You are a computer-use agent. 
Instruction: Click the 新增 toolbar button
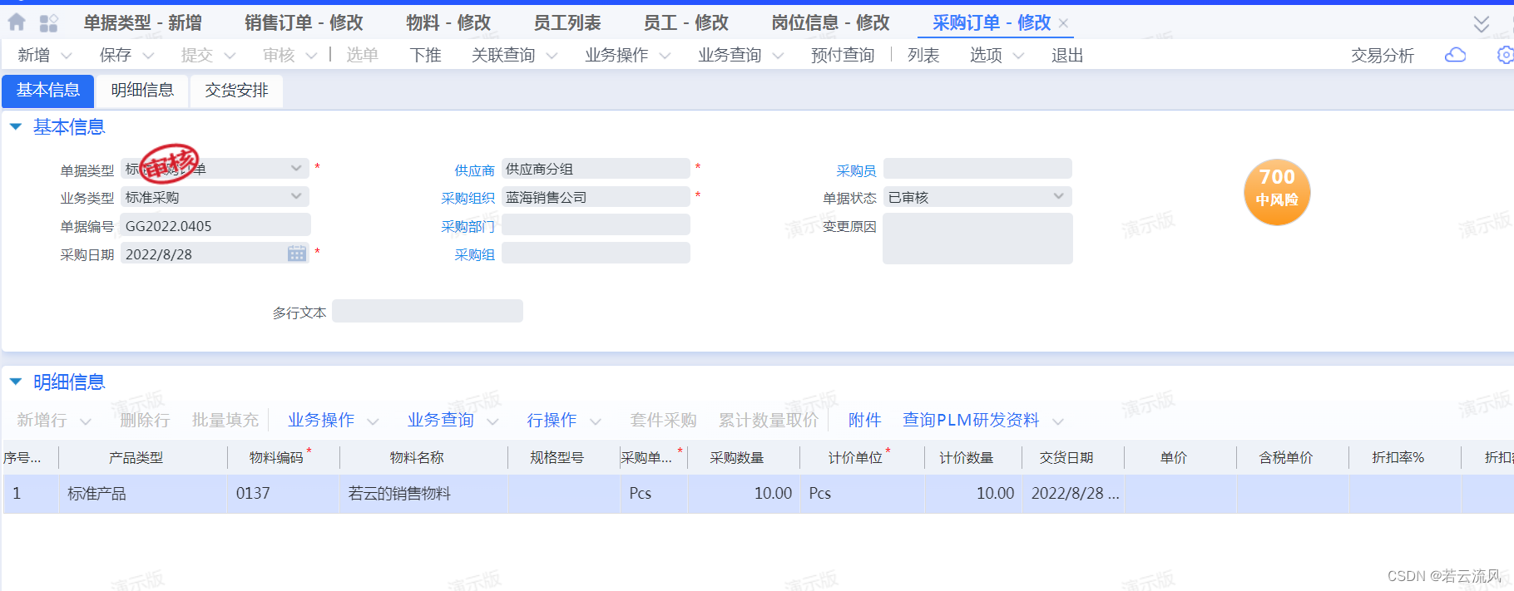point(33,55)
